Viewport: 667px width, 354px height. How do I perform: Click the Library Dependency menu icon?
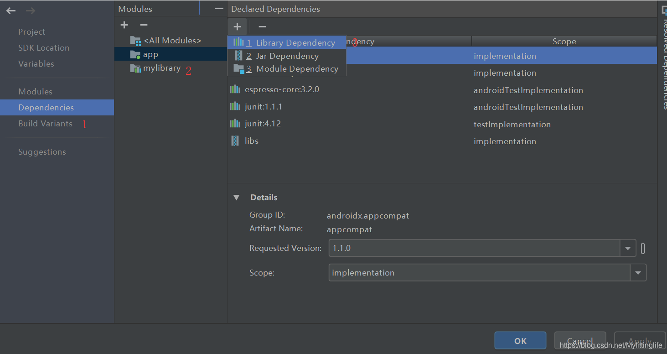coord(238,42)
